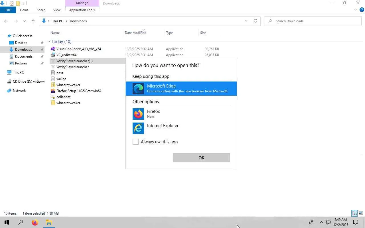
Task: Open the Customize Quick Access Toolbar dropdown
Action: coord(23,3)
